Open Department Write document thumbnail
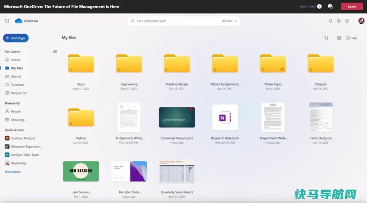The width and height of the screenshot is (367, 203). tap(273, 117)
